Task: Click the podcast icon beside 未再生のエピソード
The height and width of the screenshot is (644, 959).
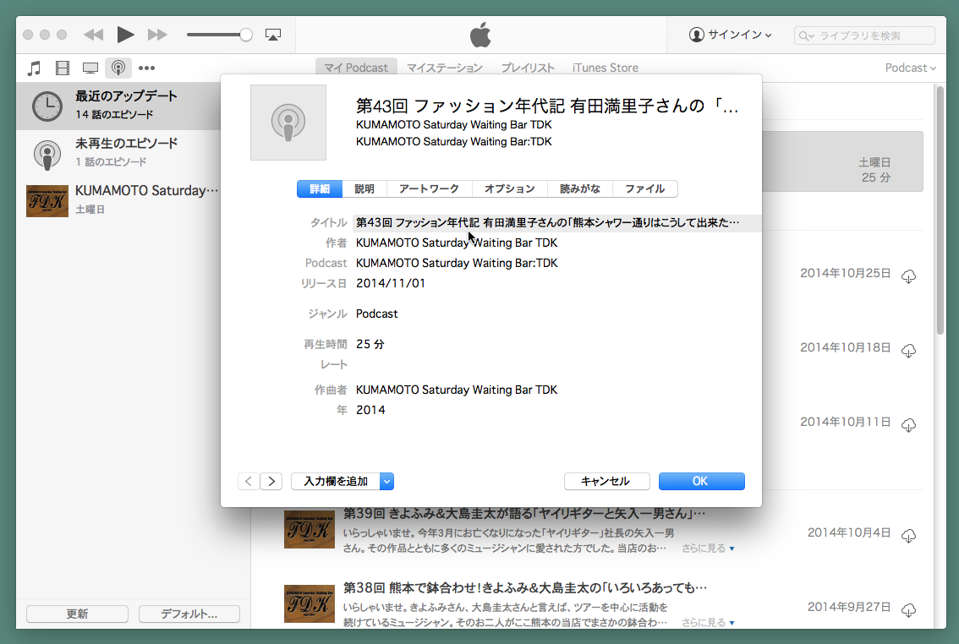Action: click(47, 154)
